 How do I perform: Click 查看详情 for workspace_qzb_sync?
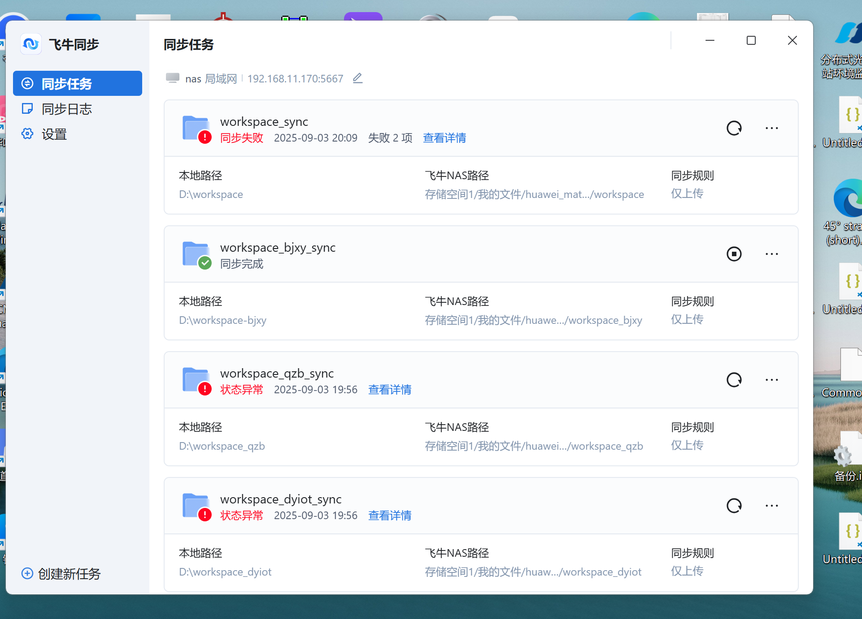(389, 390)
